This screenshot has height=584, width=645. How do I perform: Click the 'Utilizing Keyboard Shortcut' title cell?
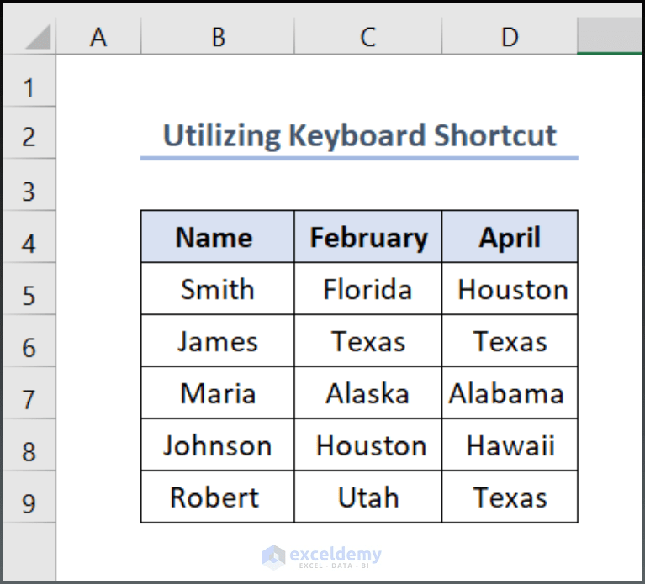(359, 133)
